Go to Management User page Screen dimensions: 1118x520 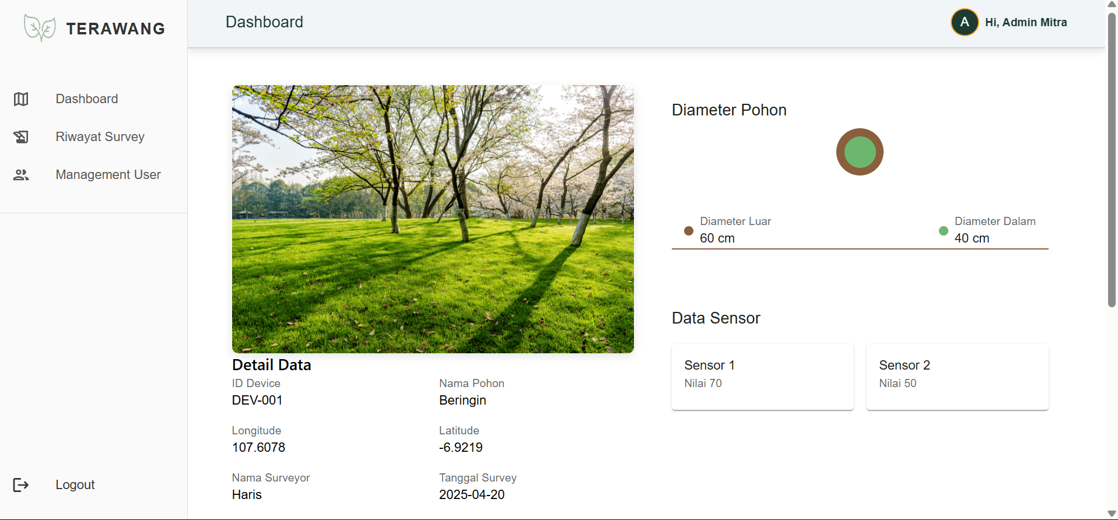tap(108, 175)
